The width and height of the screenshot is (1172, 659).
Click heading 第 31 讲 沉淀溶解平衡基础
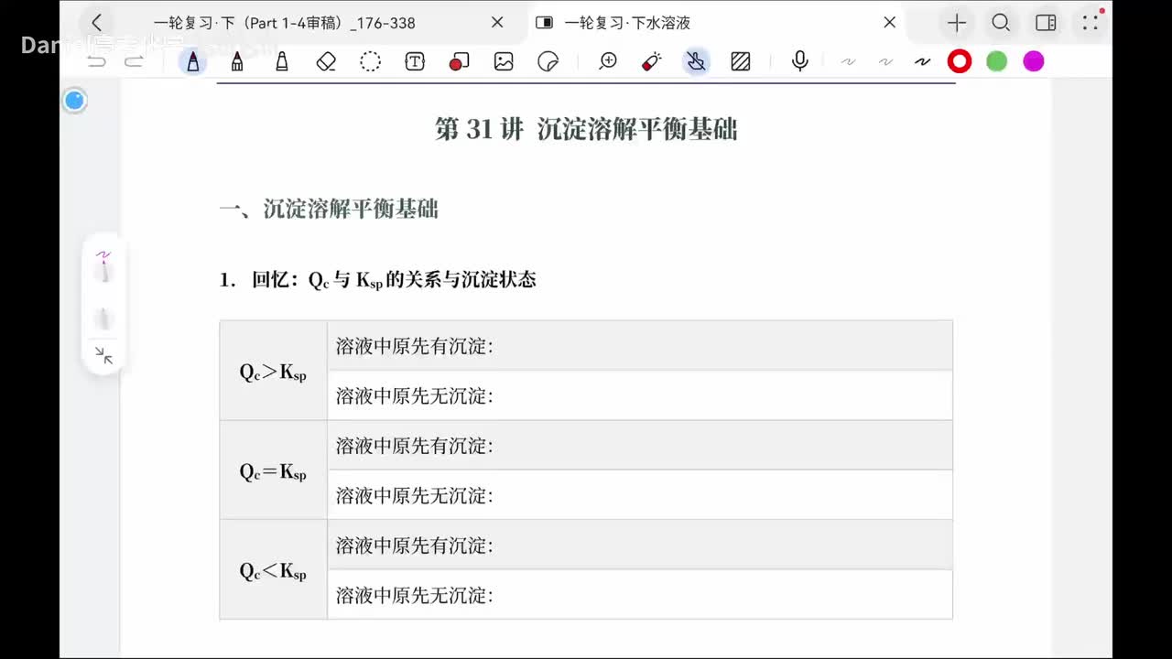586,129
